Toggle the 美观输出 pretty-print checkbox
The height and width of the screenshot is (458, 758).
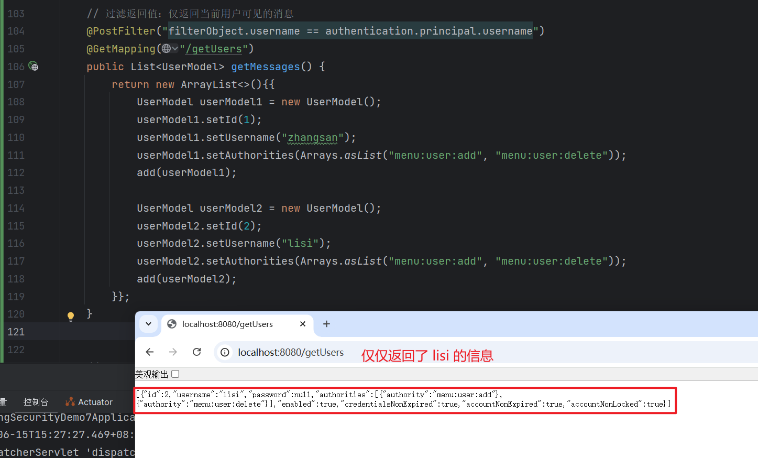[x=175, y=374]
